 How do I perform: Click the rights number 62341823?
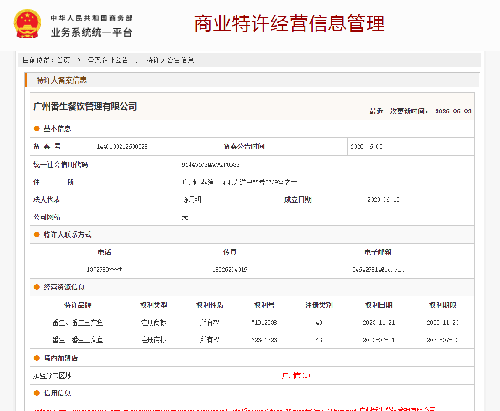(264, 340)
